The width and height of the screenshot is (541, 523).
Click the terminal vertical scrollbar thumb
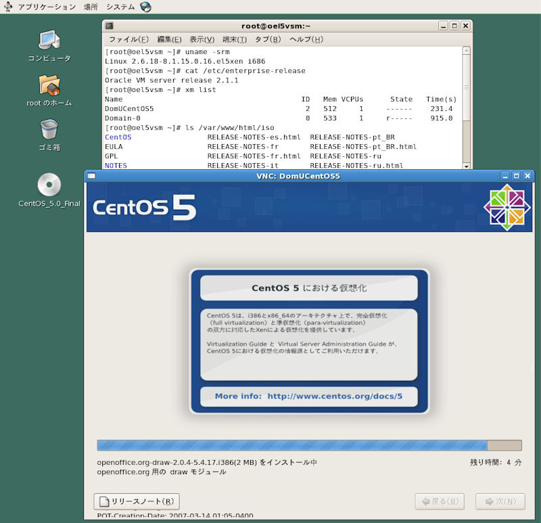[467, 87]
